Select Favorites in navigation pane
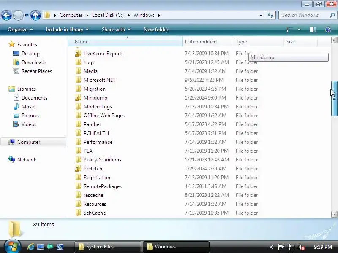Viewport: 338px width, 253px height. 27,45
